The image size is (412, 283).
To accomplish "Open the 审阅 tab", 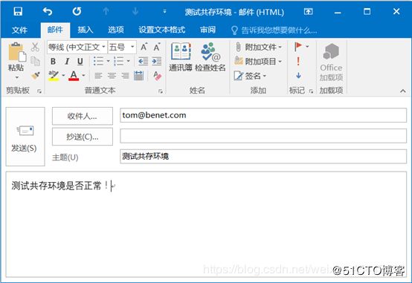I will 207,30.
